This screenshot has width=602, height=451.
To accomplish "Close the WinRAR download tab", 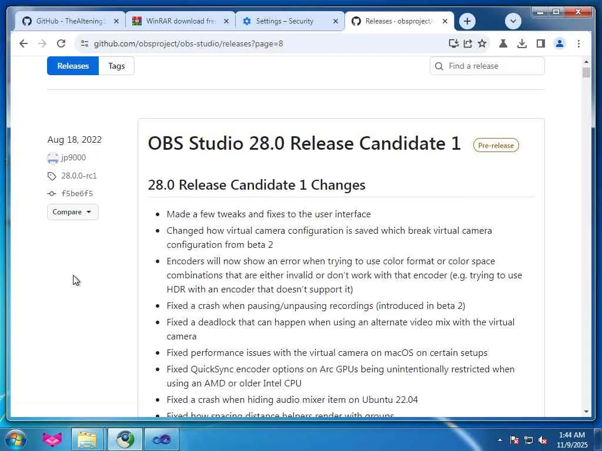I will pyautogui.click(x=226, y=21).
